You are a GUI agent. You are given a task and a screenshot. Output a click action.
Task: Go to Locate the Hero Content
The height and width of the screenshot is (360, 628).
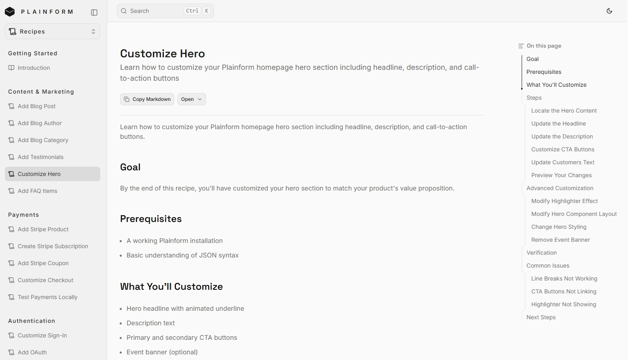click(564, 111)
